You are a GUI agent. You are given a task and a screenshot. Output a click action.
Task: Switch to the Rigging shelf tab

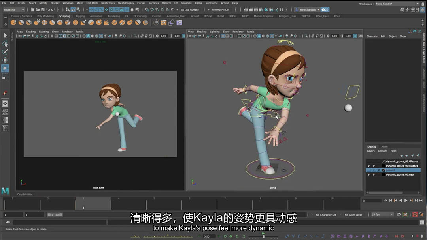[x=80, y=16]
